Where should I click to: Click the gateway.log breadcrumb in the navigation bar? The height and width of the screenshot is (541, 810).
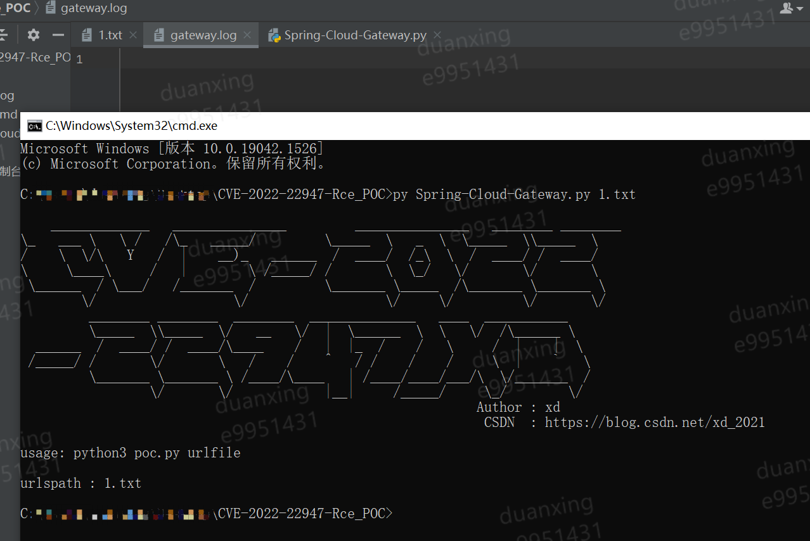(x=86, y=8)
